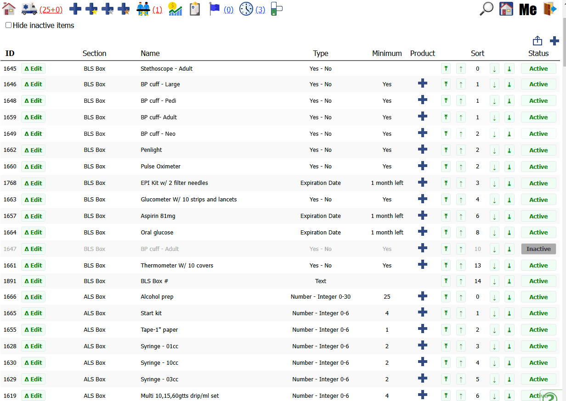Edit item 1659 BP cuff- Adult
This screenshot has height=401, width=566.
point(33,117)
